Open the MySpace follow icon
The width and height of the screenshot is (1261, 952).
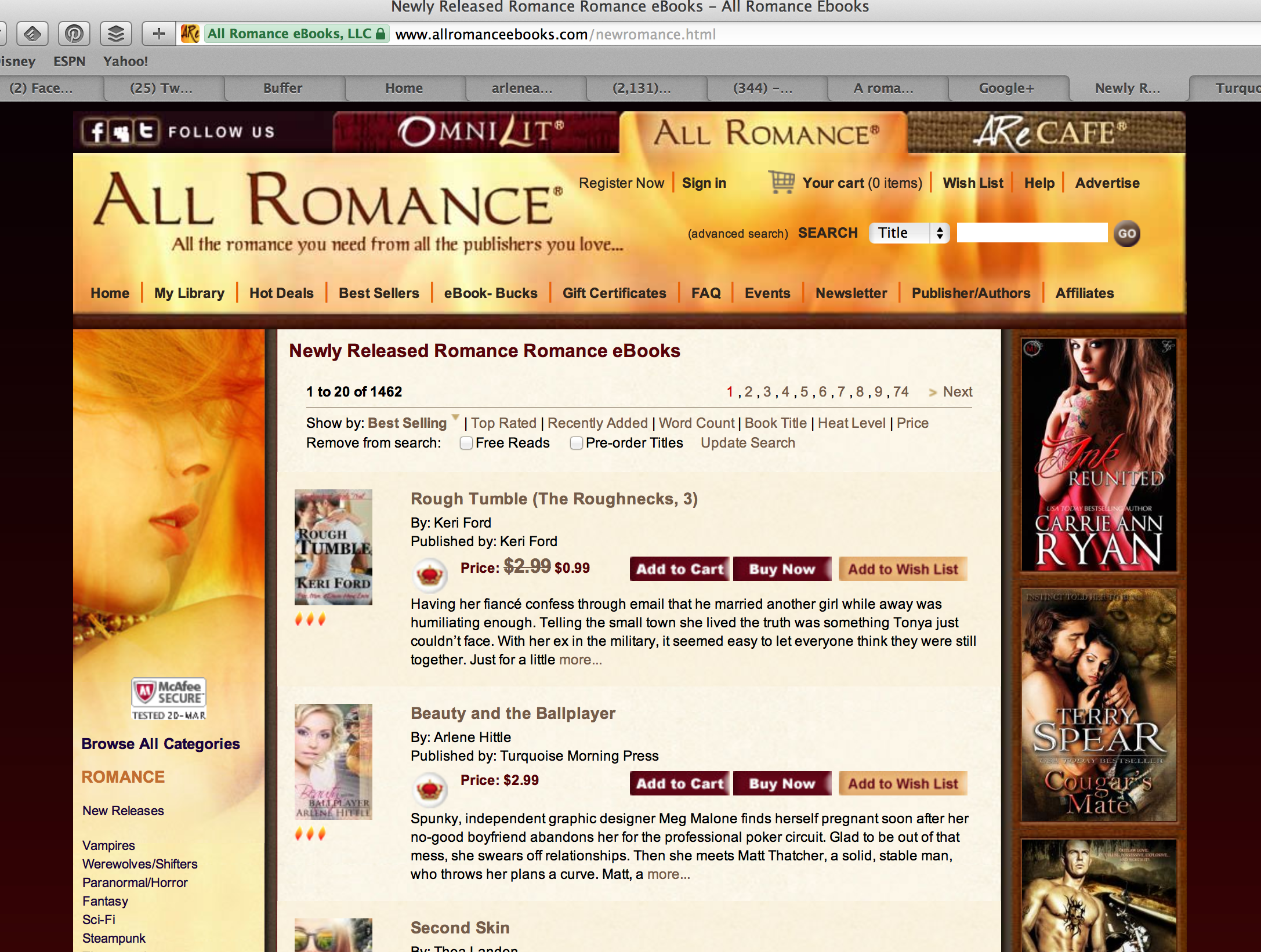(x=121, y=131)
